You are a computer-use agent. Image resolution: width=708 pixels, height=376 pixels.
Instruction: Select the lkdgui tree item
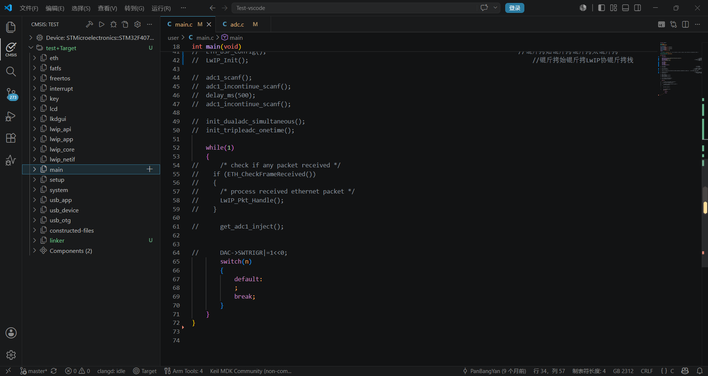[91, 119]
